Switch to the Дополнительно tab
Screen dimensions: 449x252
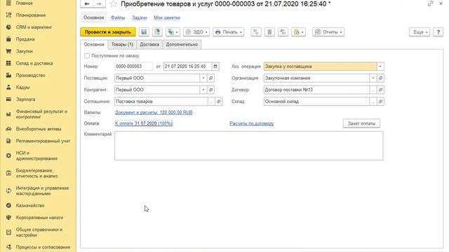(x=182, y=45)
